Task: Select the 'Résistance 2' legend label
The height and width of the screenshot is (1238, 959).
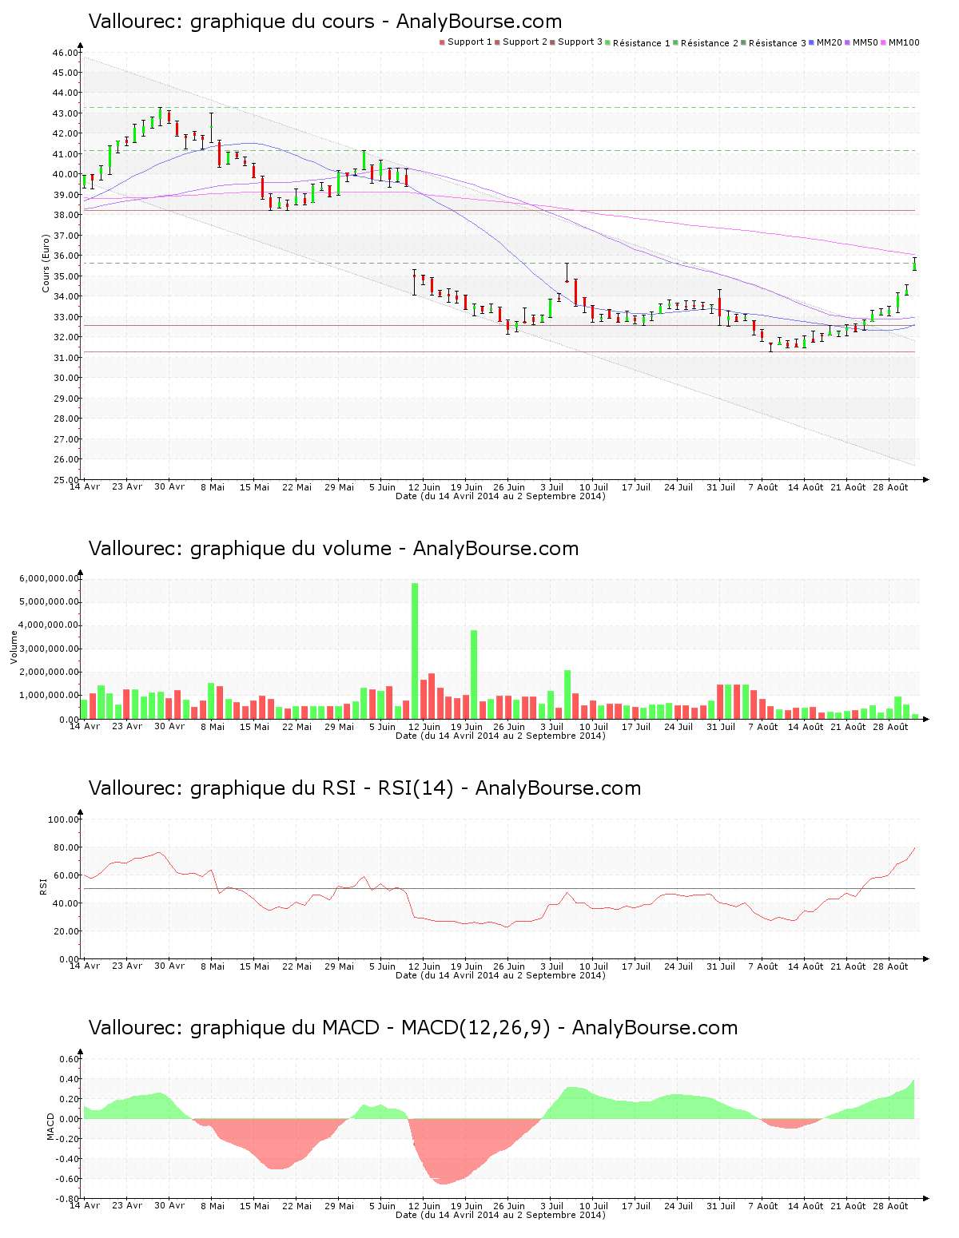Action: (x=710, y=43)
